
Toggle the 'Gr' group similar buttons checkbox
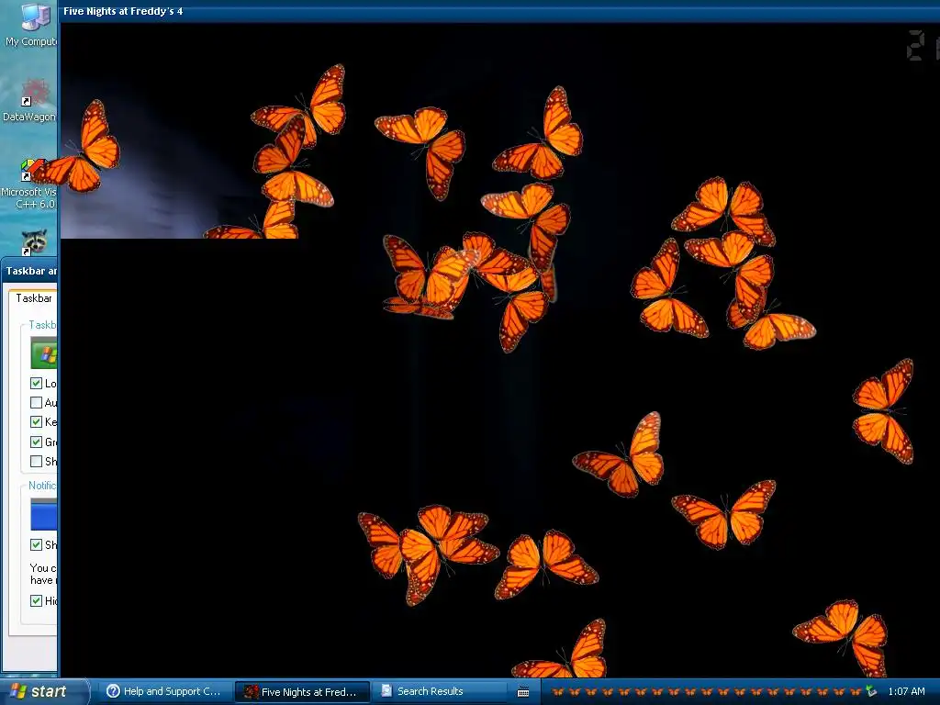(x=36, y=442)
